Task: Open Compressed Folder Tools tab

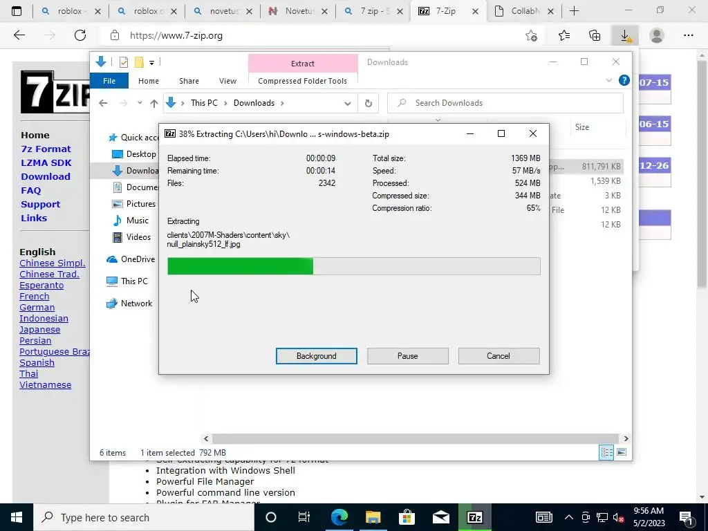Action: [x=303, y=81]
